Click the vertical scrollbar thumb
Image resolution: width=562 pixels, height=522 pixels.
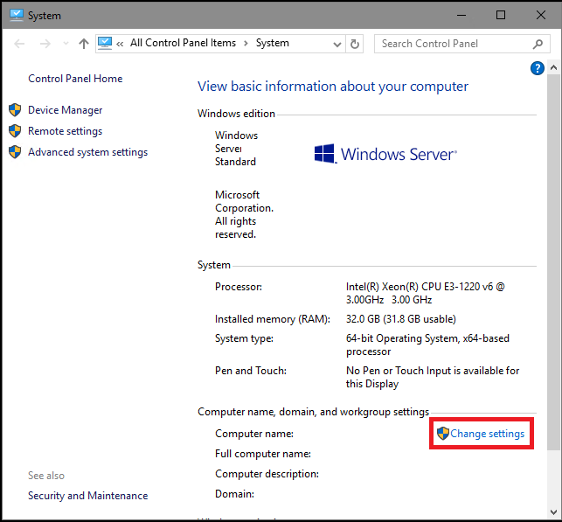(x=553, y=261)
